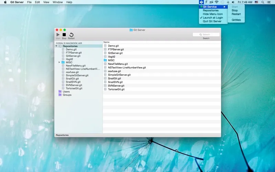Select Restart in Git Service submenu
This screenshot has height=172, width=275.
236,14
